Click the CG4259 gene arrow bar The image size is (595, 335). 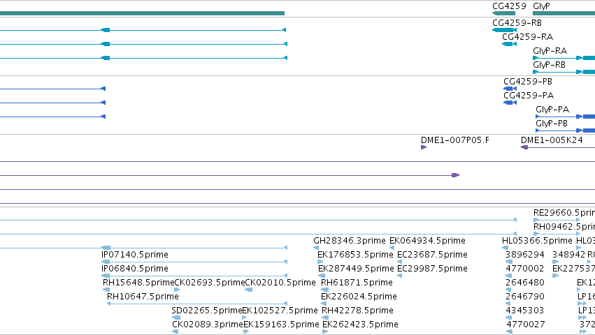click(x=503, y=13)
